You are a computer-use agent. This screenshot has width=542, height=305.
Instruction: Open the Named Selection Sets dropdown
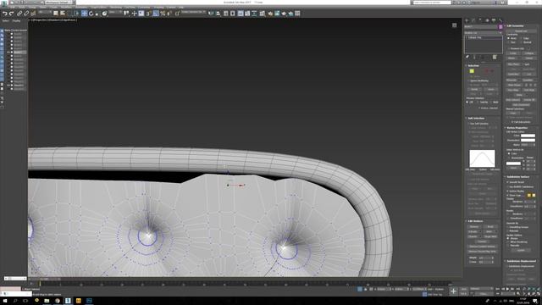click(x=194, y=13)
